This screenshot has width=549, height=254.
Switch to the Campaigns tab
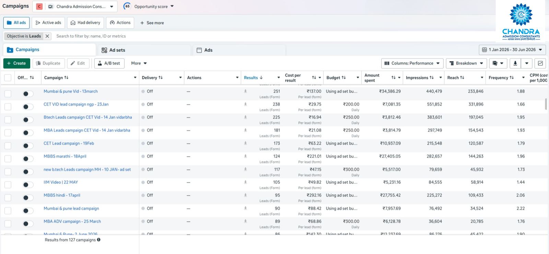pyautogui.click(x=50, y=50)
